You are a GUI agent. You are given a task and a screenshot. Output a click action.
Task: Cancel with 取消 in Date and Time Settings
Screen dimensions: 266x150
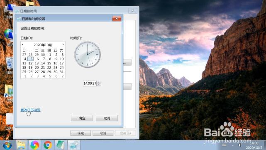107,118
